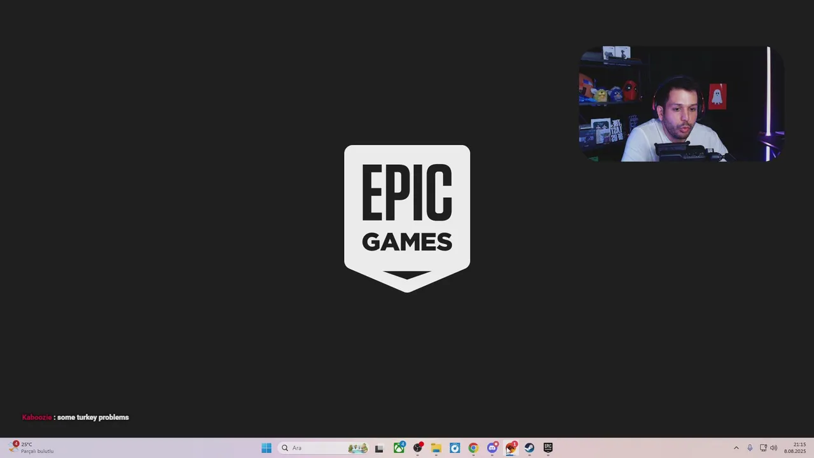Open the Xbox app on taskbar
The width and height of the screenshot is (814, 458).
click(399, 448)
